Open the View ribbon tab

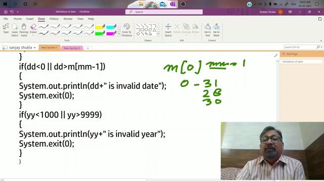tap(80, 19)
